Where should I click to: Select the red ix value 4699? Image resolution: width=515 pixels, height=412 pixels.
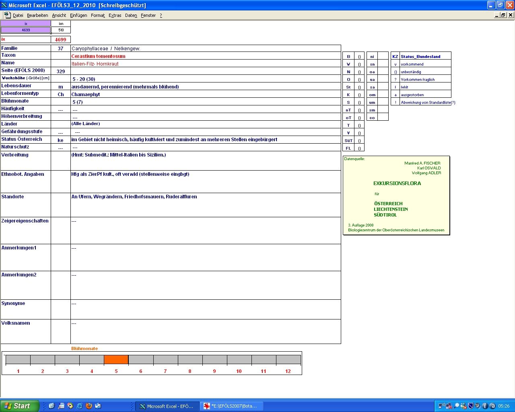pyautogui.click(x=61, y=39)
